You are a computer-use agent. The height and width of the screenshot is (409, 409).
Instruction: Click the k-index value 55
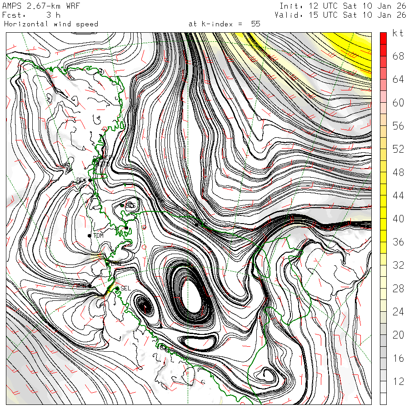pyautogui.click(x=255, y=24)
